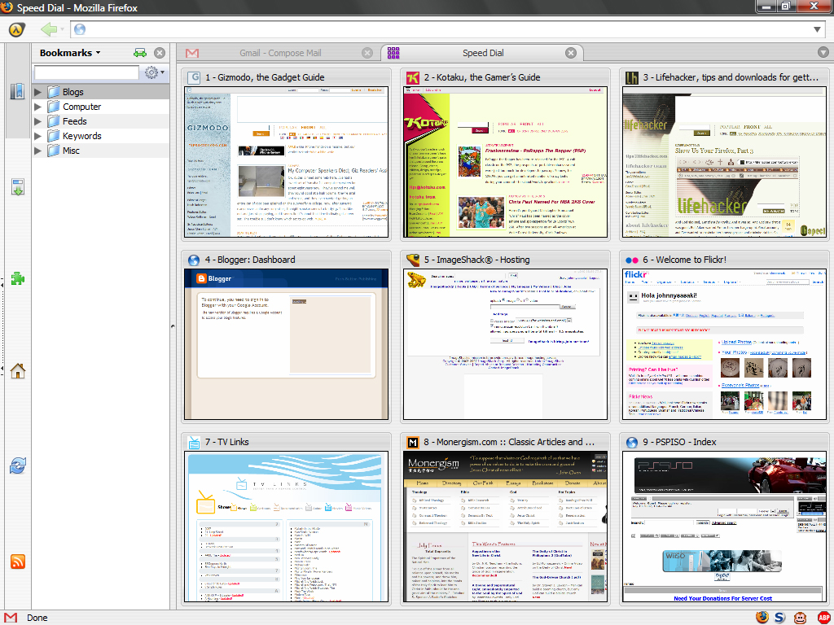Expand the Misc bookmark folder
This screenshot has width=834, height=625.
click(x=37, y=151)
